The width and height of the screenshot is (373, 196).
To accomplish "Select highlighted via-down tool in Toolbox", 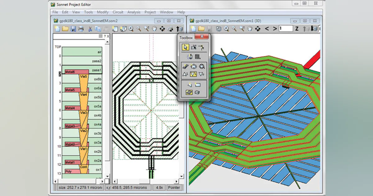I will coord(193,74).
